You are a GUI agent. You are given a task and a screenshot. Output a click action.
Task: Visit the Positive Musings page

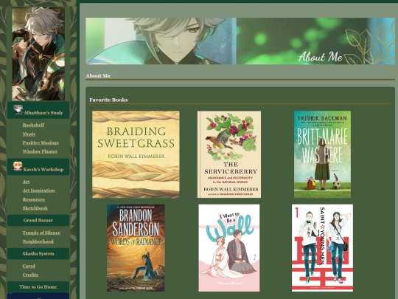point(41,142)
